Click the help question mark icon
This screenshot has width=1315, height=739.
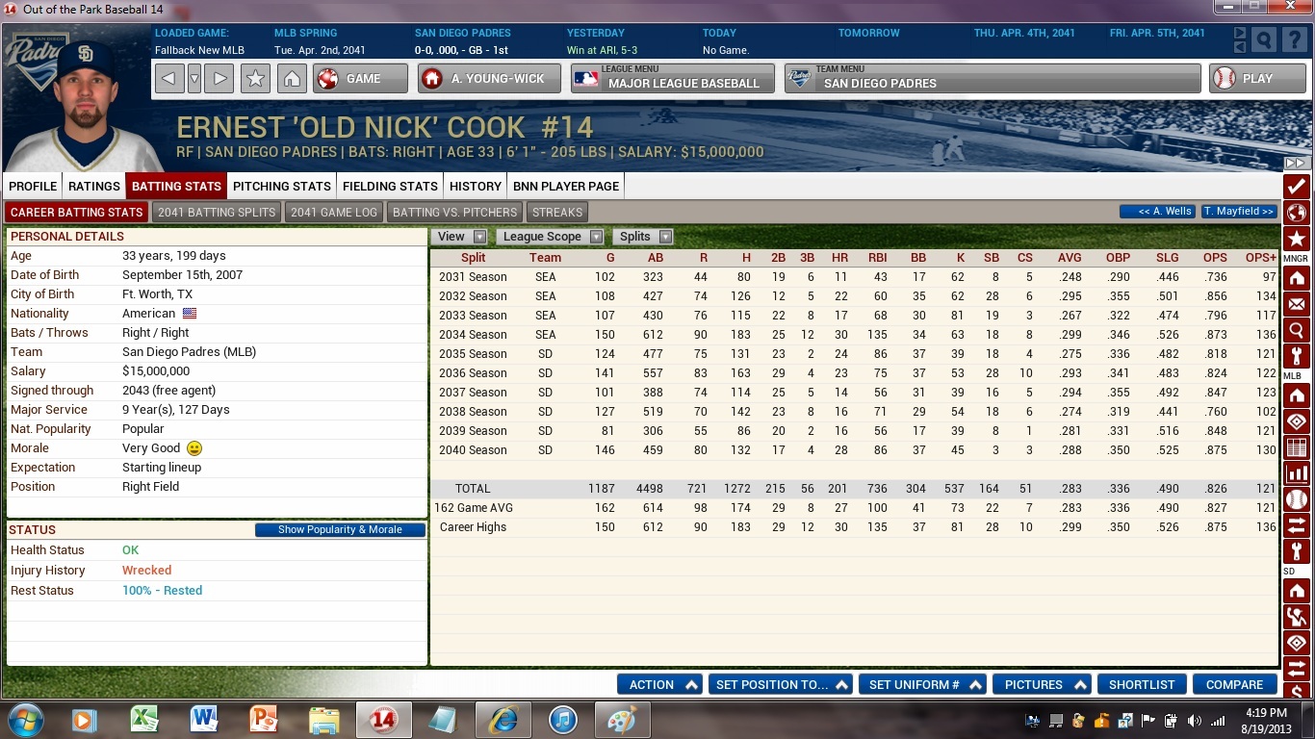[x=1293, y=39]
